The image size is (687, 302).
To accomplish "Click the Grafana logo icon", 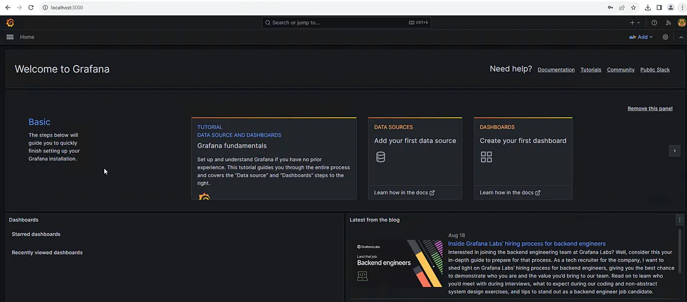I will (x=10, y=22).
